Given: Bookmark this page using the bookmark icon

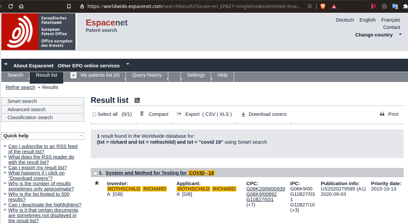Looking at the screenshot, I should (x=69, y=6).
